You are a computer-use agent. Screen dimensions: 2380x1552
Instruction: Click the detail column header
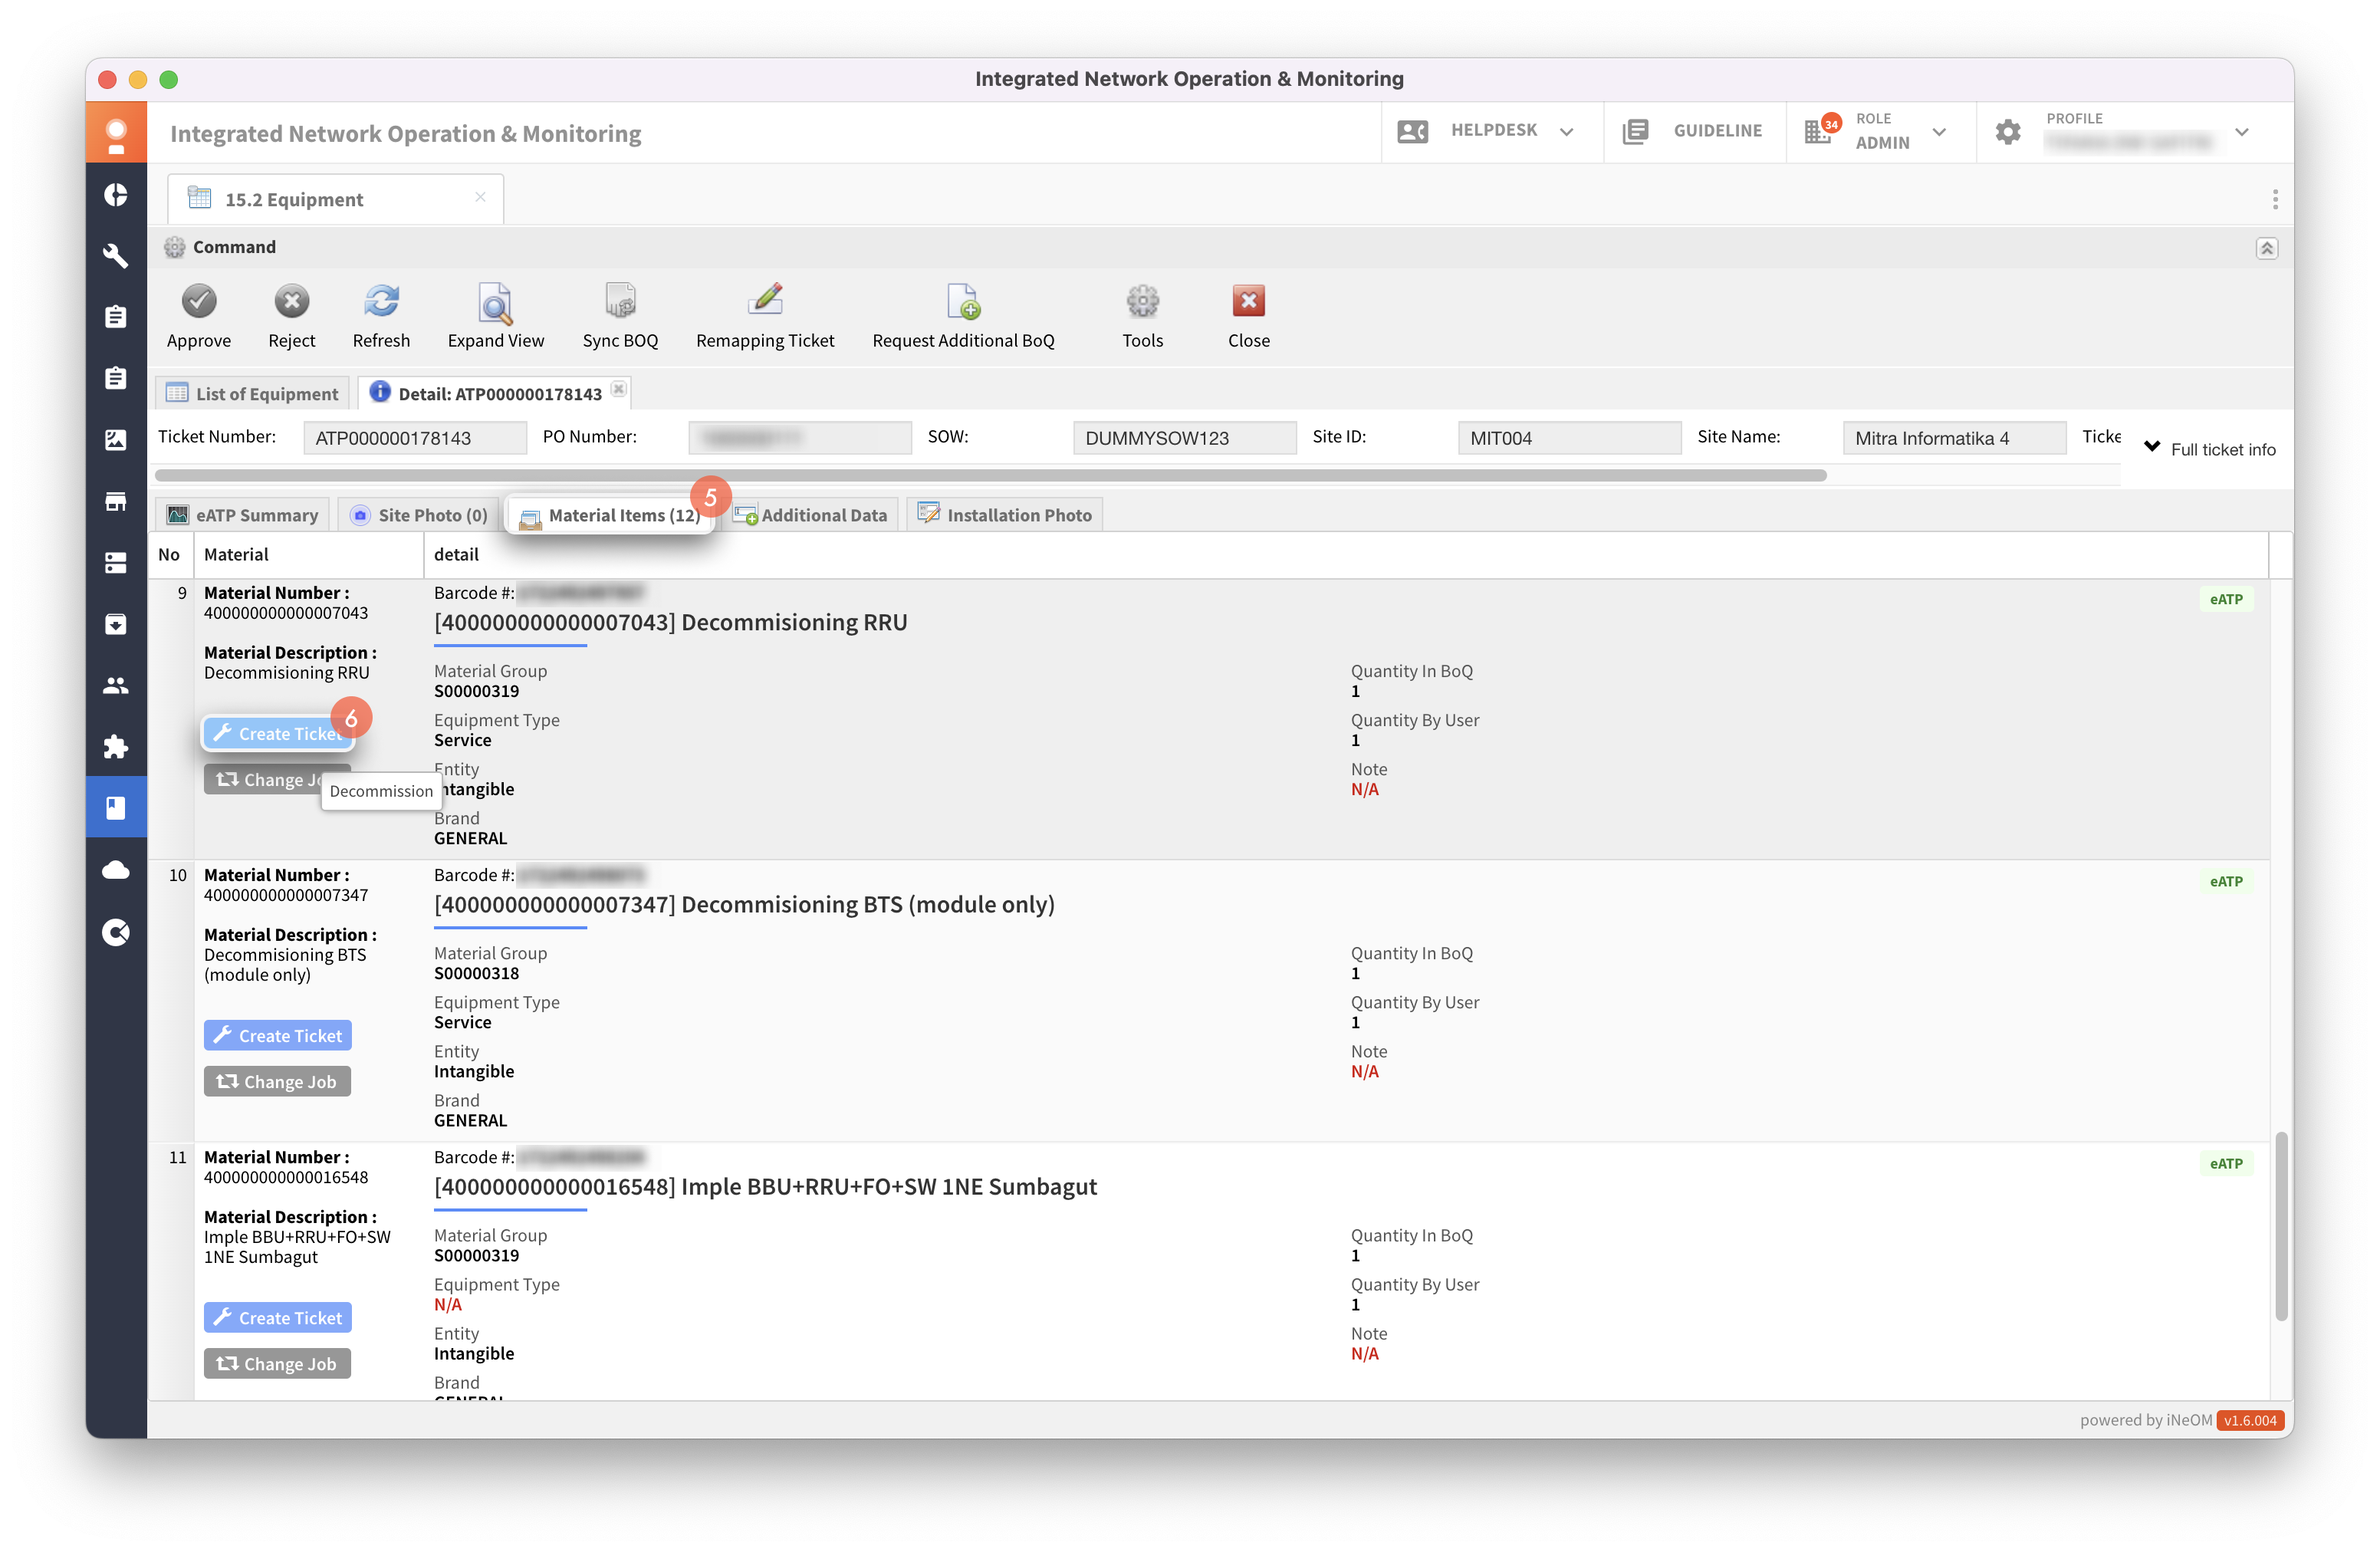(1345, 554)
